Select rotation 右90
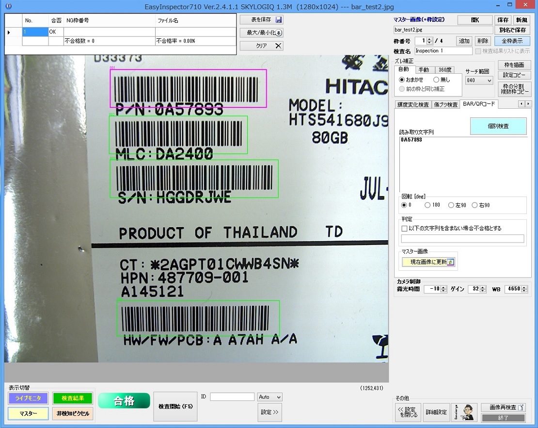 (475, 205)
